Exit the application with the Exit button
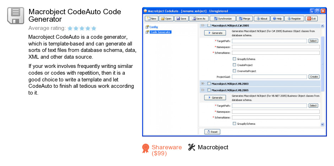Viewport: 334px width, 166px height. (x=311, y=19)
